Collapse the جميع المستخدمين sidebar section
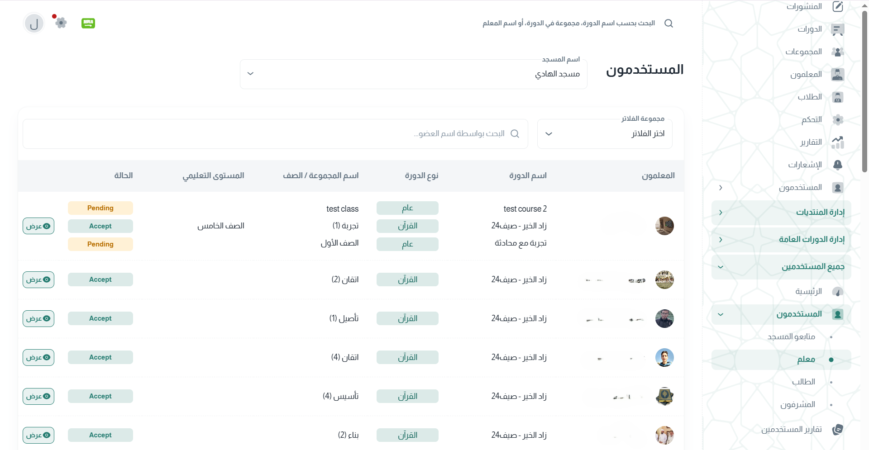Image resolution: width=869 pixels, height=450 pixels. click(x=781, y=267)
